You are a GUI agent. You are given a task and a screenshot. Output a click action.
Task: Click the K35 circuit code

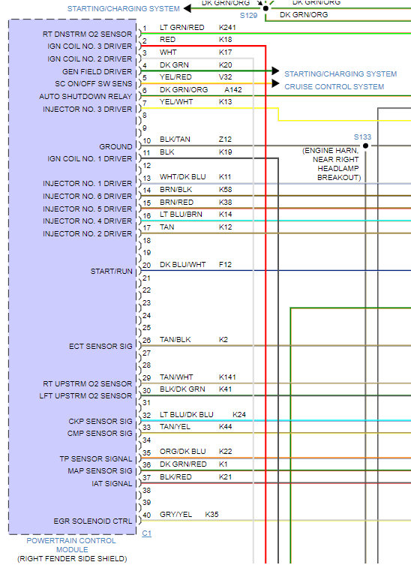click(211, 514)
